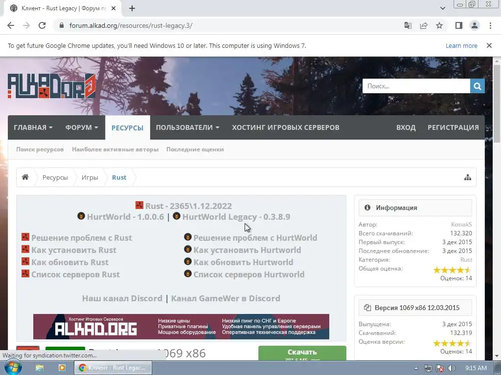Open the Chrome side panel

click(459, 25)
